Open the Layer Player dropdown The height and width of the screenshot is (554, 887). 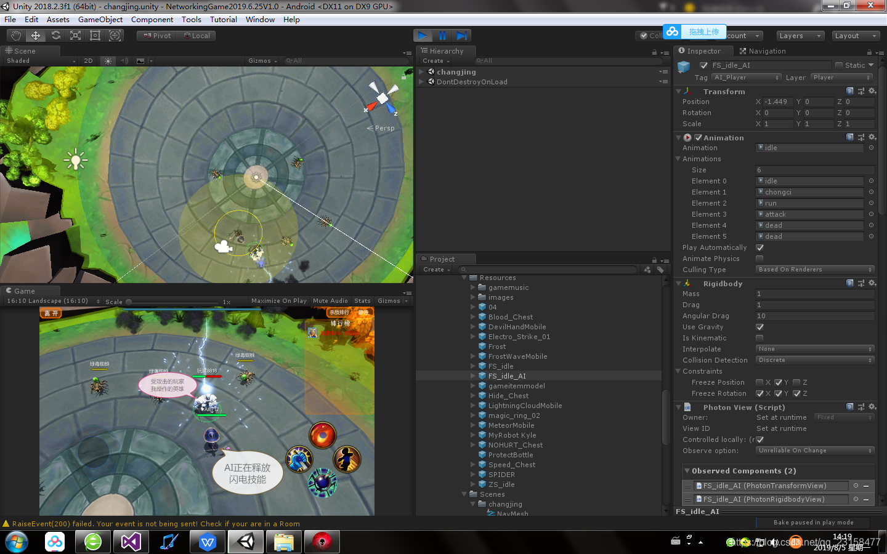(841, 78)
